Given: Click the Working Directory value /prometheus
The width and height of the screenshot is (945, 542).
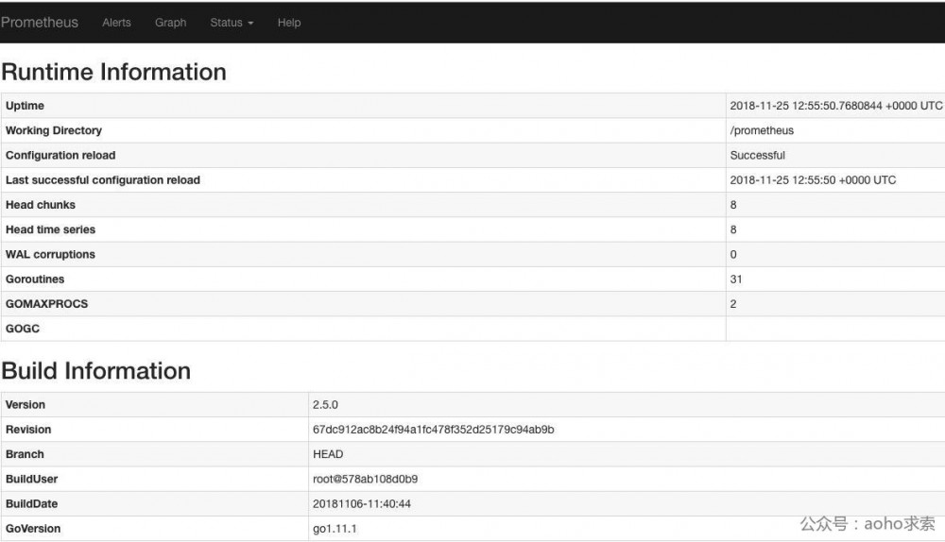Looking at the screenshot, I should (762, 130).
